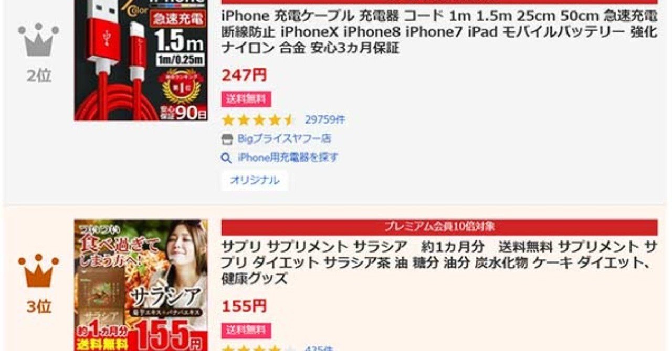
Task: Click the 送料無料 badge under 155円
Action: click(246, 331)
